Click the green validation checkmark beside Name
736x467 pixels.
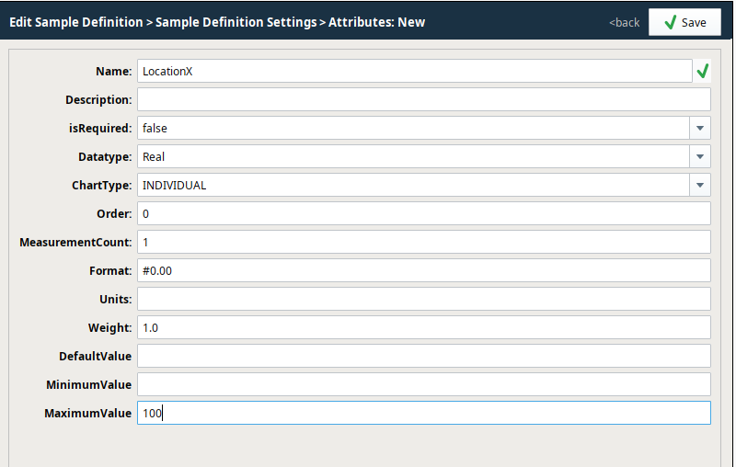point(703,72)
